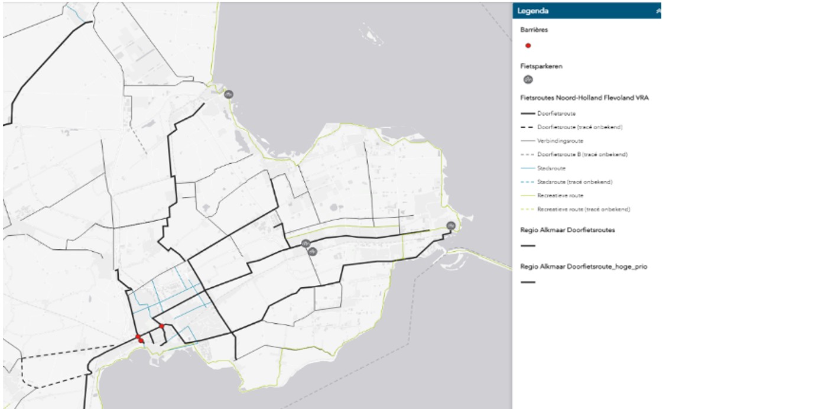Click the blue Stadsroute line swatch

point(528,168)
